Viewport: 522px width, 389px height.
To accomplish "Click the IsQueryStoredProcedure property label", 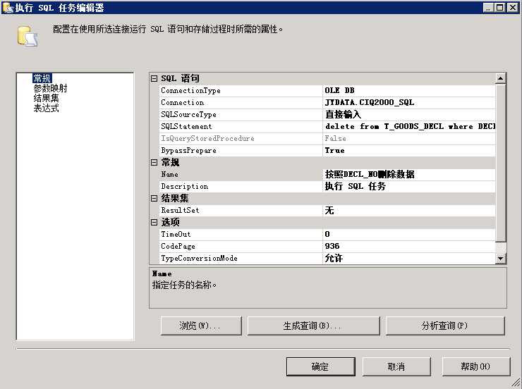I will 207,138.
